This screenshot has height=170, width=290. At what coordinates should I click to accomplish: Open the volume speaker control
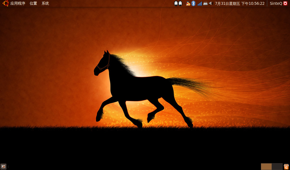click(x=211, y=3)
